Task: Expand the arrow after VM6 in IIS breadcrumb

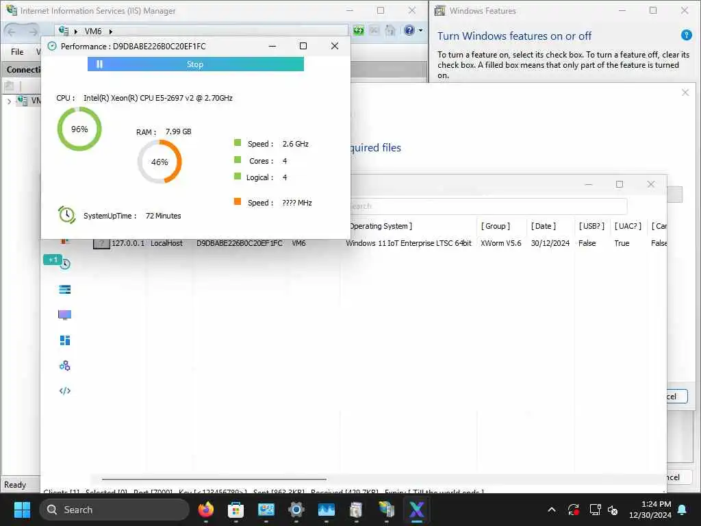Action: [x=110, y=32]
